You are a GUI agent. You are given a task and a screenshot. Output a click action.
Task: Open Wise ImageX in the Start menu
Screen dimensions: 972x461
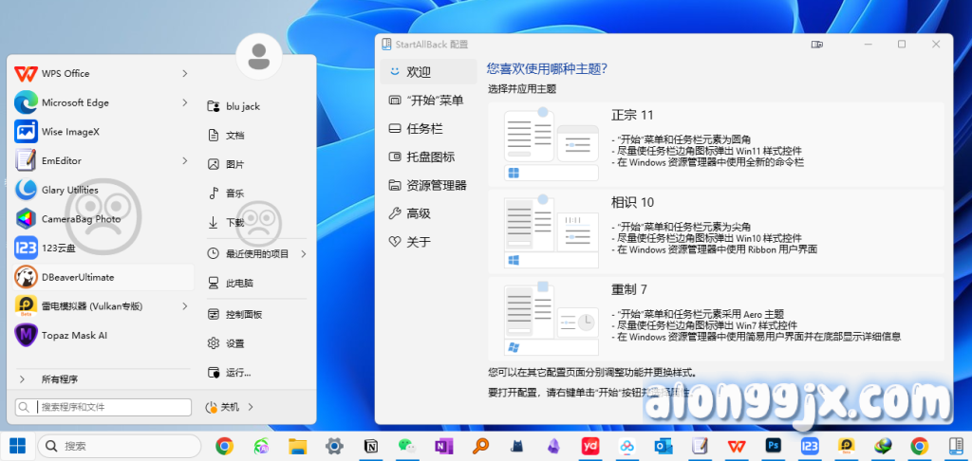103,132
